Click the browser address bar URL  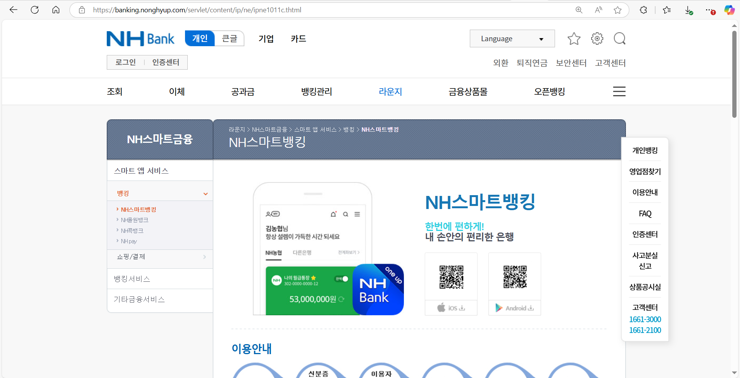click(197, 10)
